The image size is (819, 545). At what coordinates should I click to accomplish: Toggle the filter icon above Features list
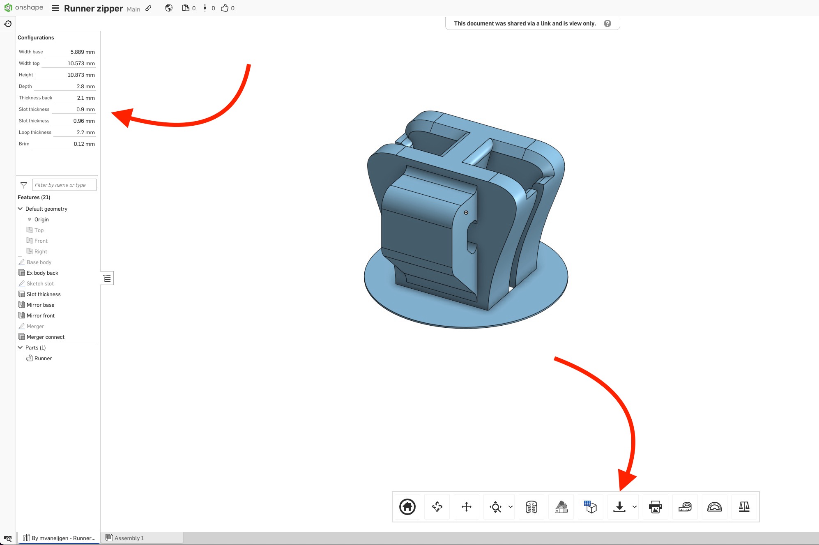pyautogui.click(x=23, y=185)
